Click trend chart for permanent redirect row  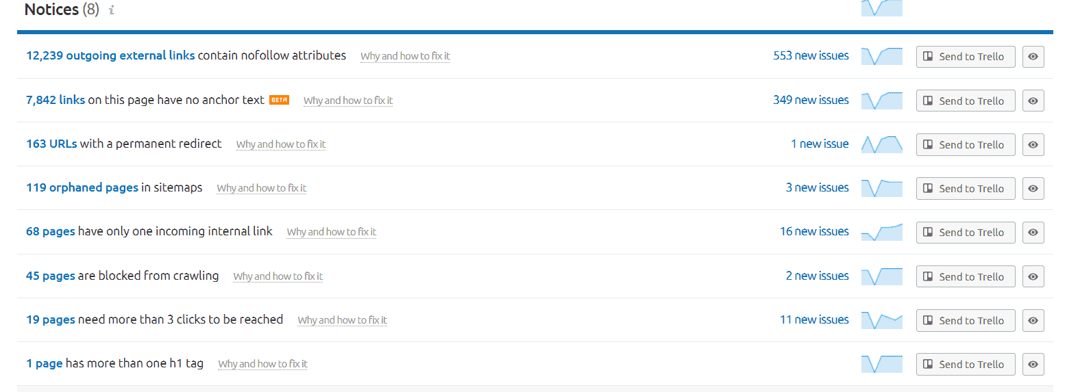point(881,144)
